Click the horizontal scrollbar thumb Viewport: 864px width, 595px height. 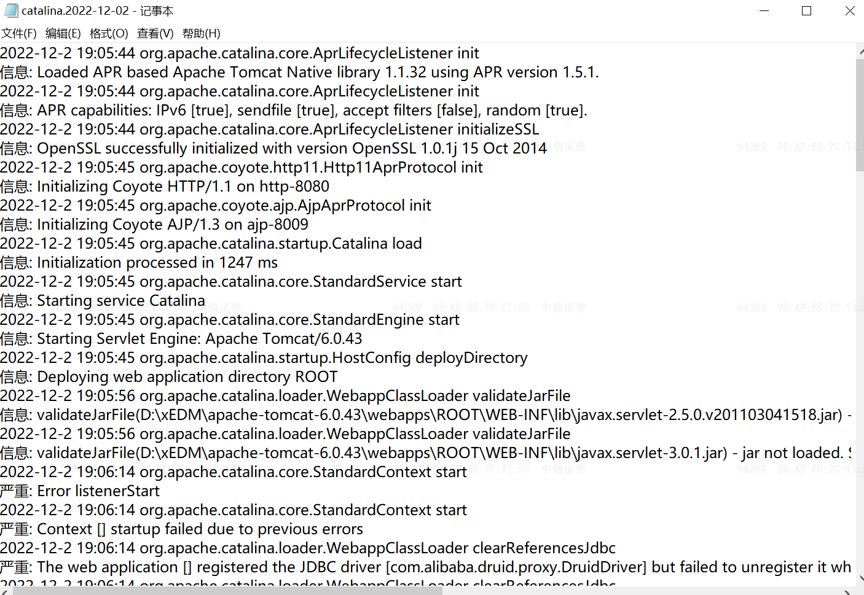[x=227, y=591]
